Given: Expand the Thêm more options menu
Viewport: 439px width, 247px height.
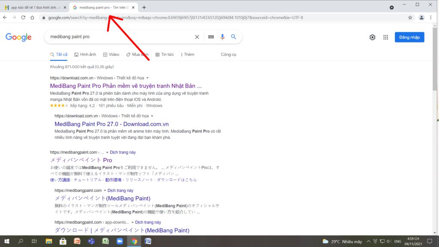Looking at the screenshot, I should (187, 54).
